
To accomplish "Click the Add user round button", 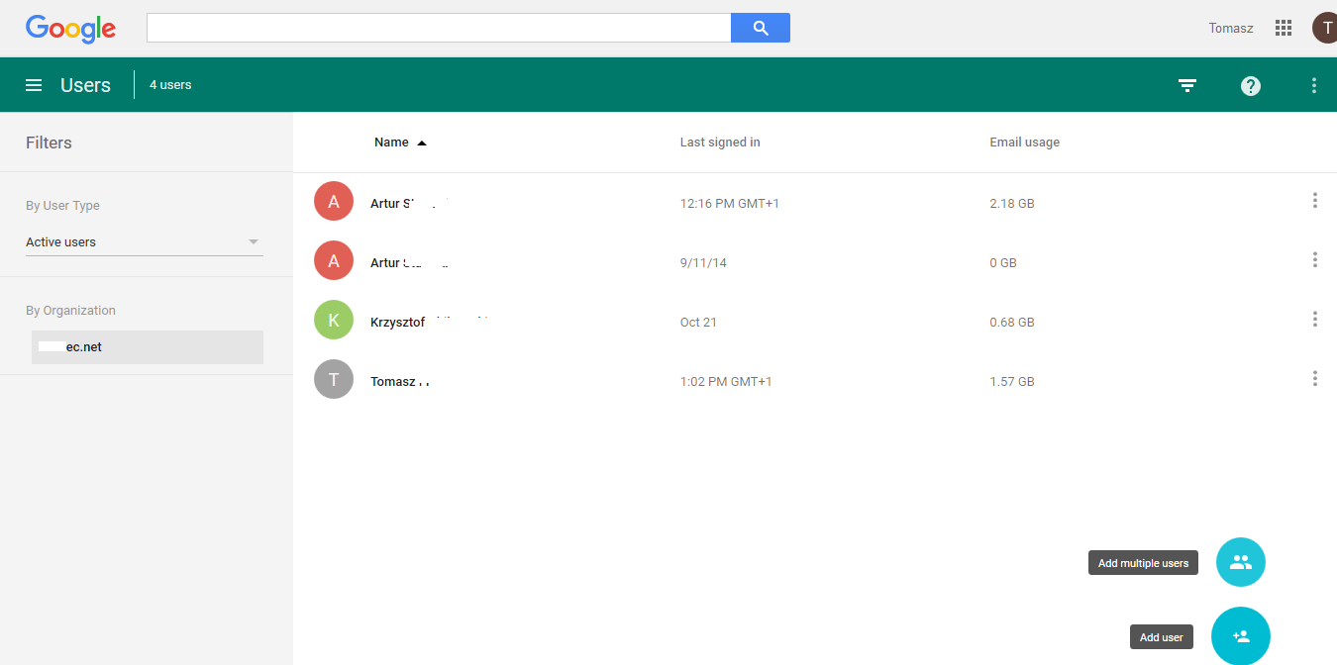I will point(1240,636).
